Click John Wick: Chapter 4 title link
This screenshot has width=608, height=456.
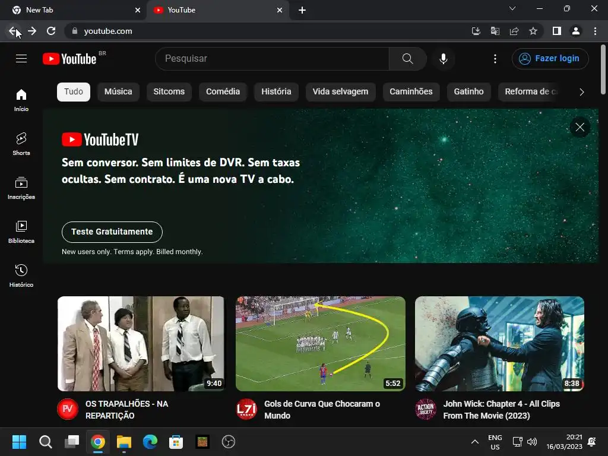tap(501, 410)
